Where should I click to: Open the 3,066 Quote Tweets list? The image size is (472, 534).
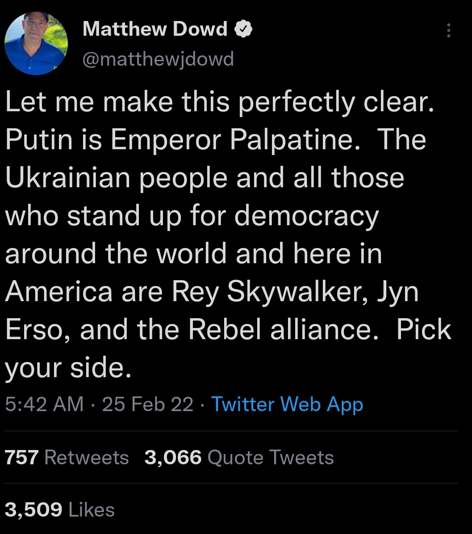click(x=239, y=458)
